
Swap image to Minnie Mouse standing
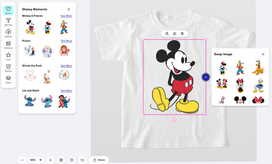[222, 68]
